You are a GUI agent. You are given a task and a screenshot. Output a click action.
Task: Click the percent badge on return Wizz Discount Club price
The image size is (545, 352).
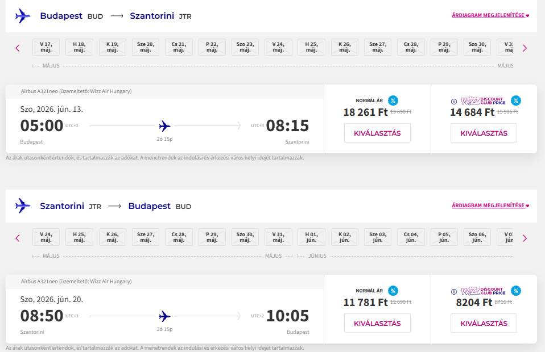[x=516, y=291]
